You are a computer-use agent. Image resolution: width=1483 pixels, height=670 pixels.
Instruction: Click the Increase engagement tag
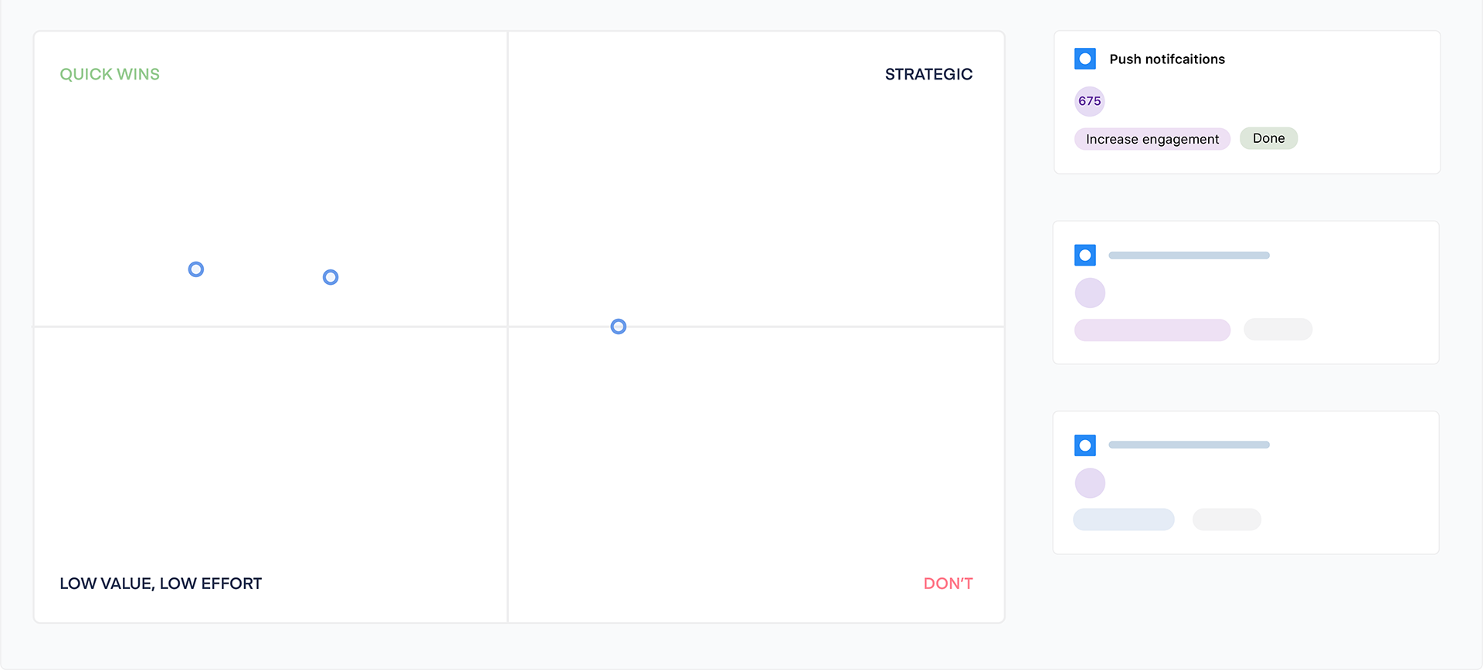click(1152, 139)
